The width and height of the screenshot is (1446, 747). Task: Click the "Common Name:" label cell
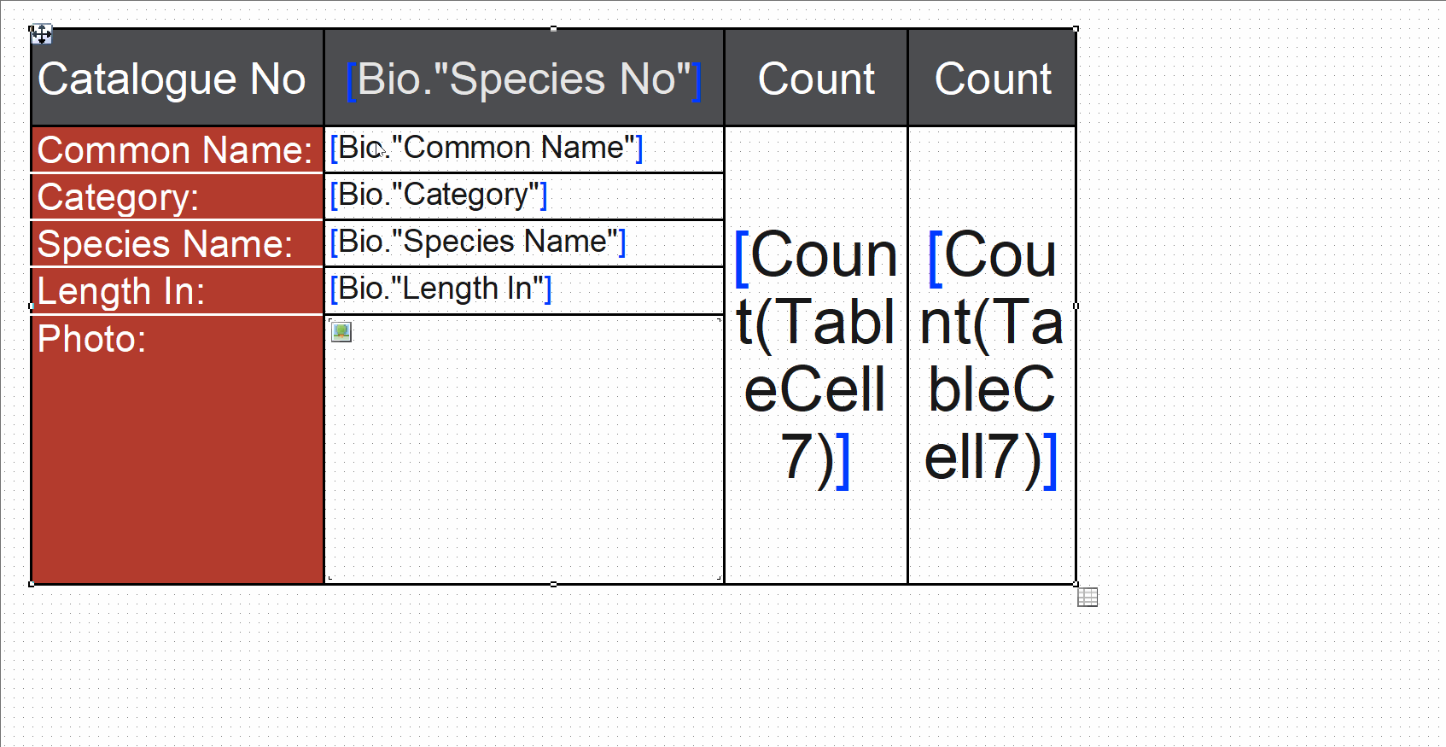tap(177, 150)
